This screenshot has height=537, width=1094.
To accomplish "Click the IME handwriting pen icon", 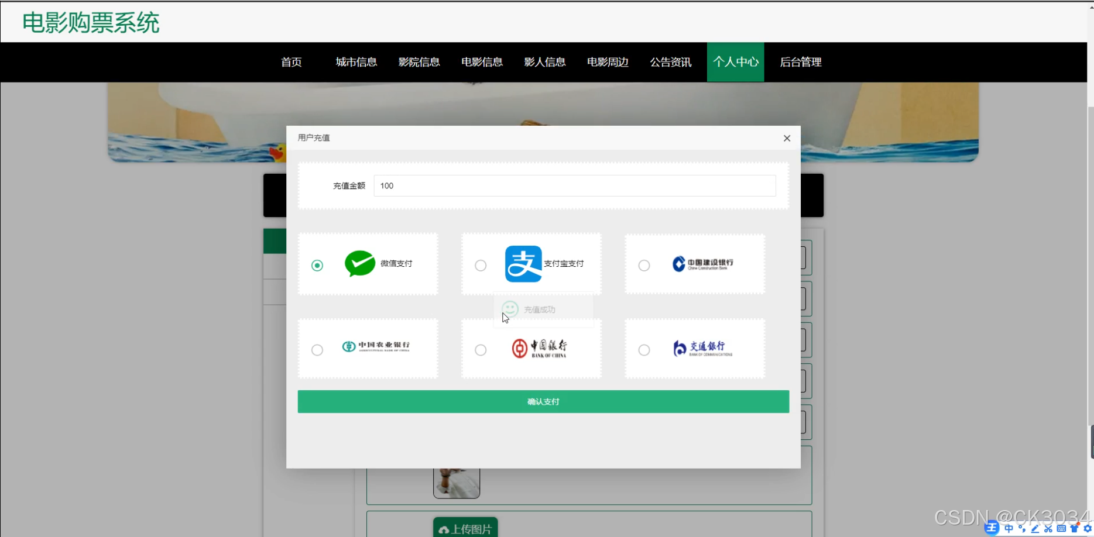I will [x=1035, y=528].
